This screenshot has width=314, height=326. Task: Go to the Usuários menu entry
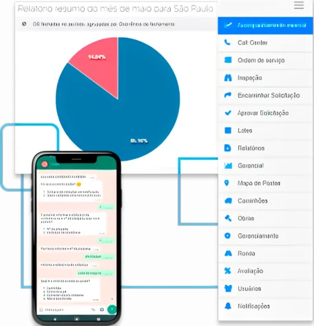click(265, 289)
